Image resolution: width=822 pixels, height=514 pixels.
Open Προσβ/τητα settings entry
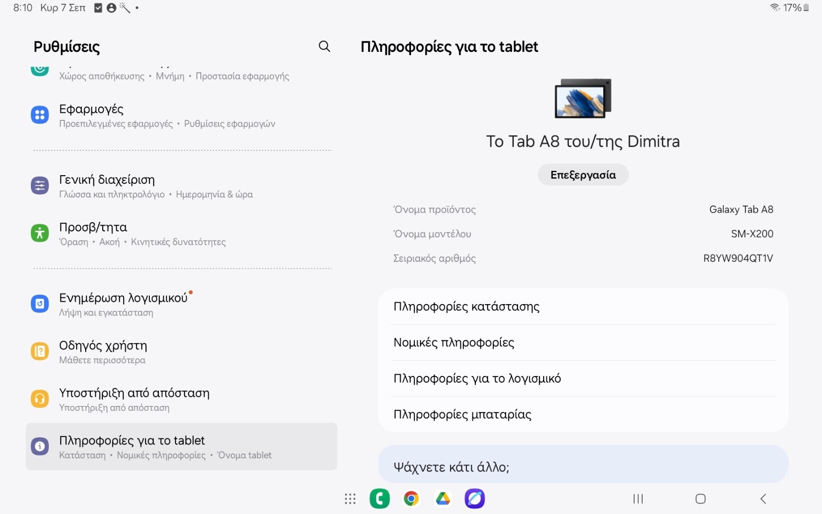click(x=181, y=234)
